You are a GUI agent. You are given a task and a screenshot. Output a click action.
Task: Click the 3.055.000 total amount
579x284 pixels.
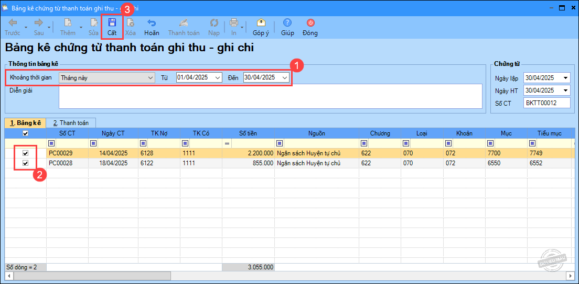click(248, 267)
